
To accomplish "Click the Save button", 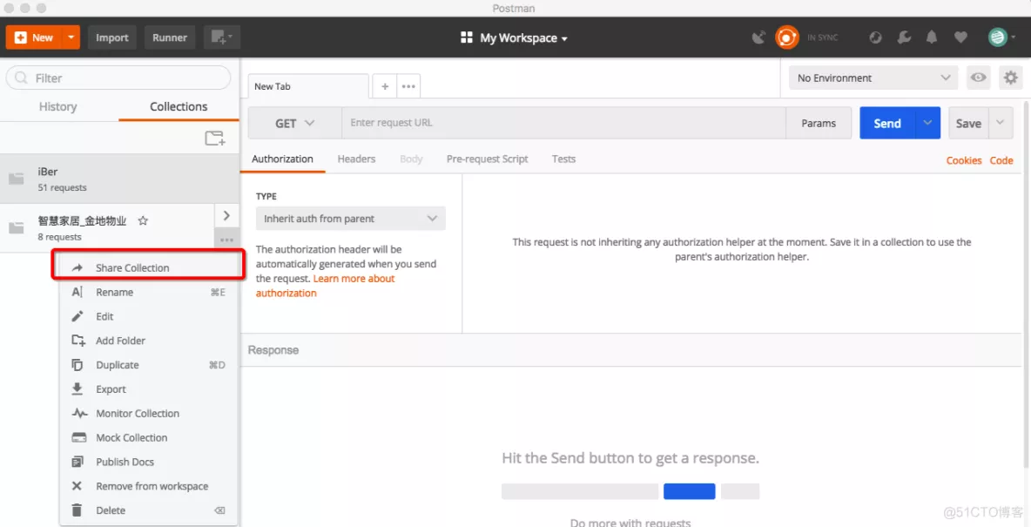I will click(x=968, y=123).
